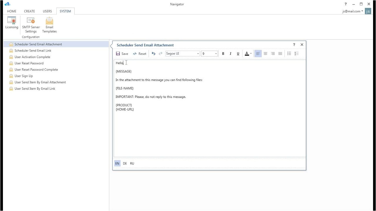Viewport: 376px width, 211px height.
Task: Open Email Templates
Action: tap(49, 25)
